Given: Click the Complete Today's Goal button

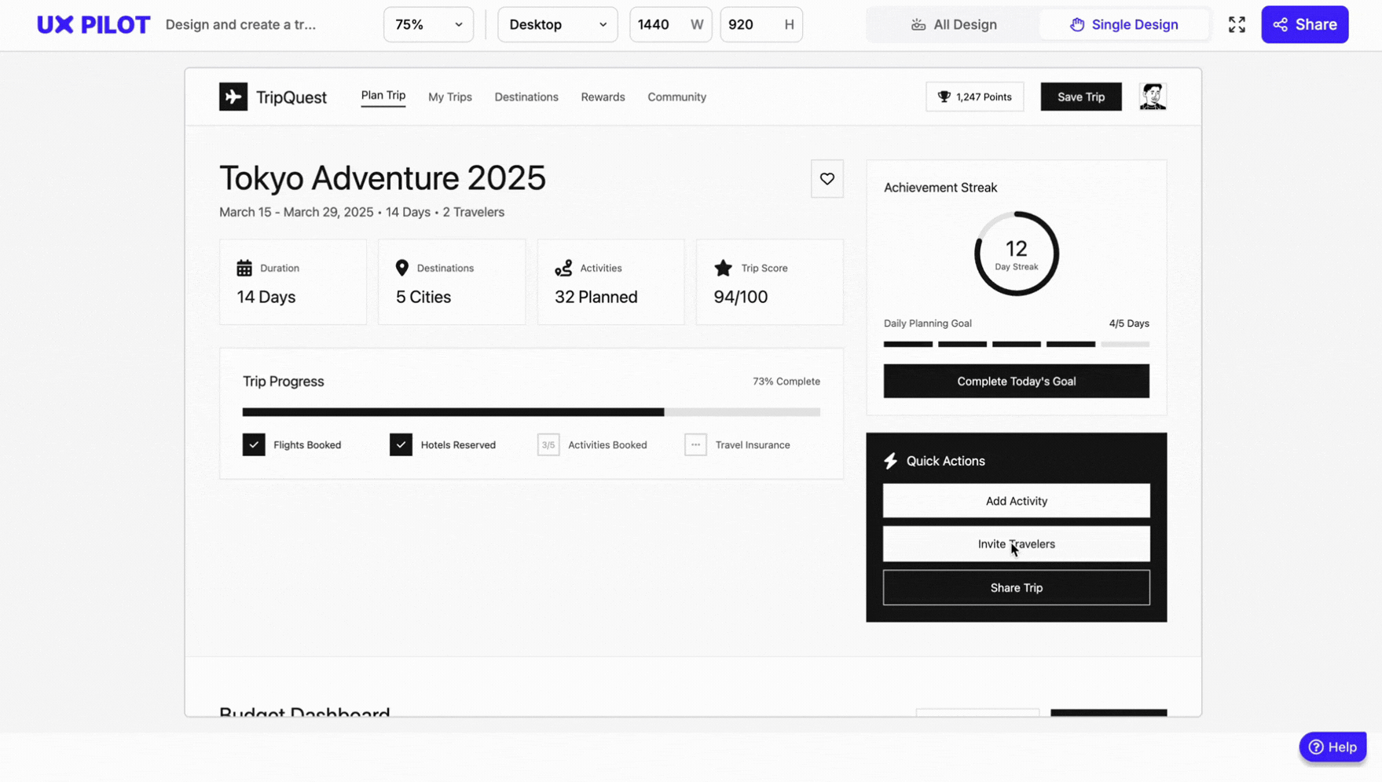Looking at the screenshot, I should point(1016,381).
